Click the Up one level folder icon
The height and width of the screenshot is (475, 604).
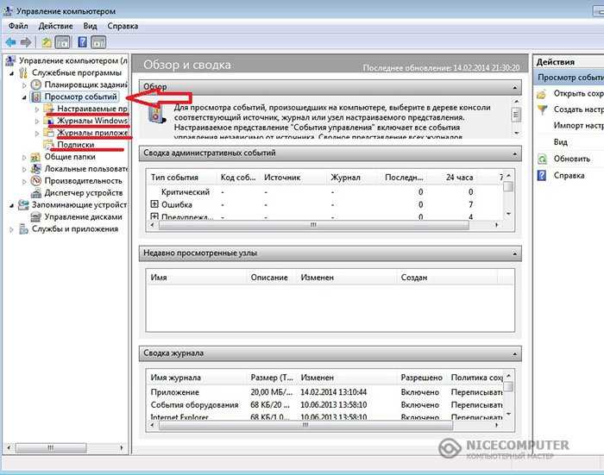[47, 42]
